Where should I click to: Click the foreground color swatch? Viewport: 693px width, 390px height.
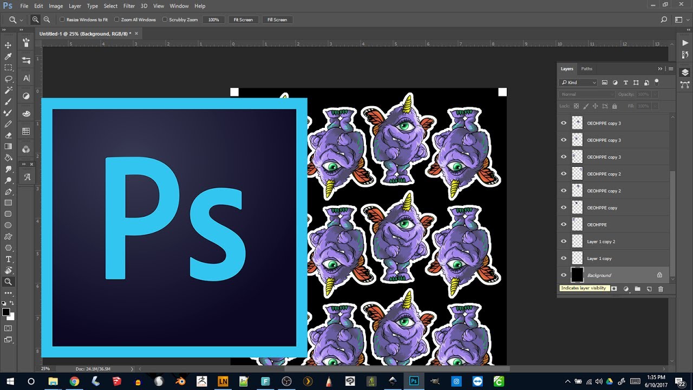pos(6,312)
